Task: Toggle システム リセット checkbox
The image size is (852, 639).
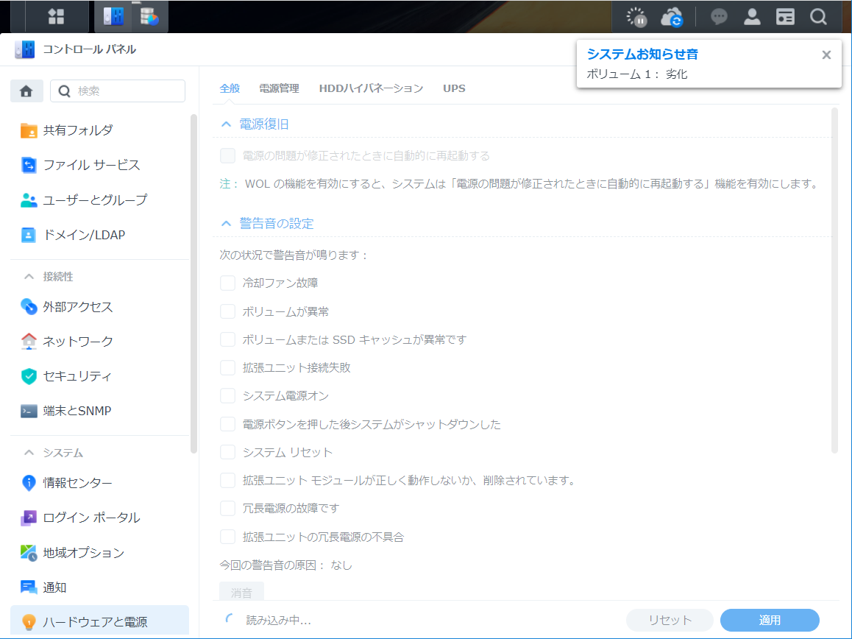Action: click(227, 453)
